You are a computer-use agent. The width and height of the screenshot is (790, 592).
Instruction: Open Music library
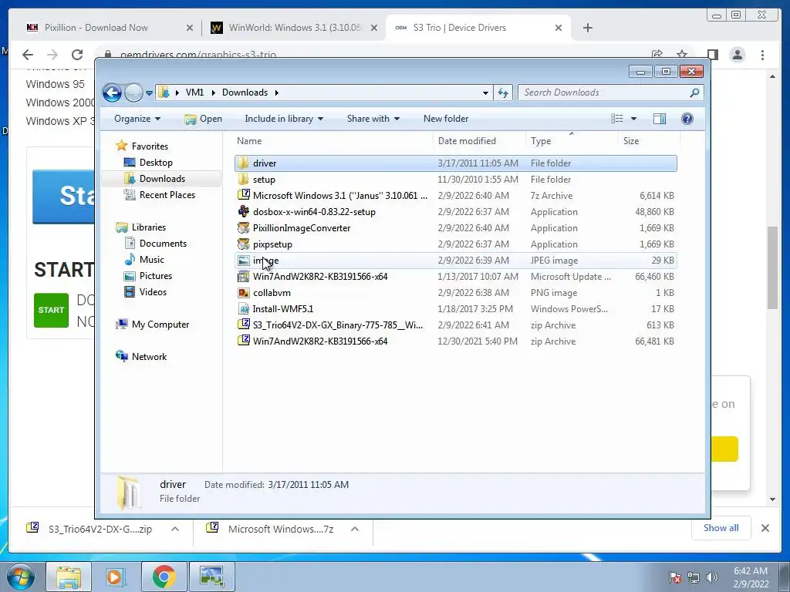[x=152, y=259]
